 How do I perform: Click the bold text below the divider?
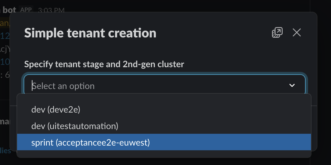(5, 121)
